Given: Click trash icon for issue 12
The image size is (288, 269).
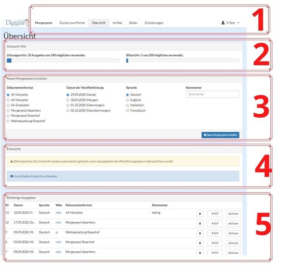Looking at the screenshot, I should [200, 224].
